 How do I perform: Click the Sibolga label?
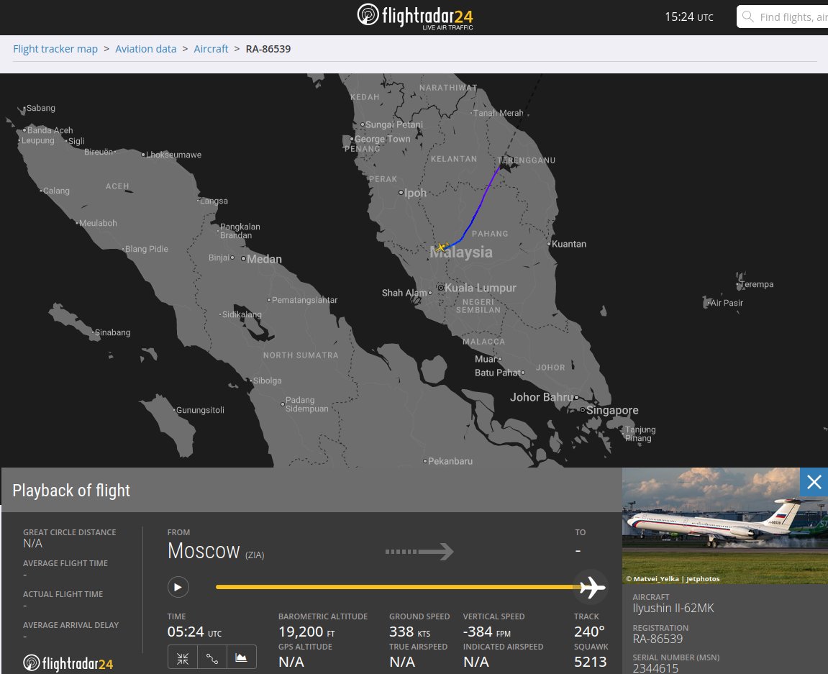[x=267, y=381]
